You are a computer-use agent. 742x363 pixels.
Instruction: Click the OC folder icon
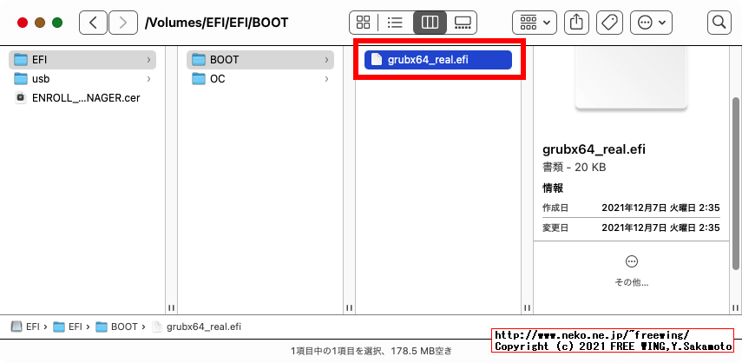[x=199, y=78]
